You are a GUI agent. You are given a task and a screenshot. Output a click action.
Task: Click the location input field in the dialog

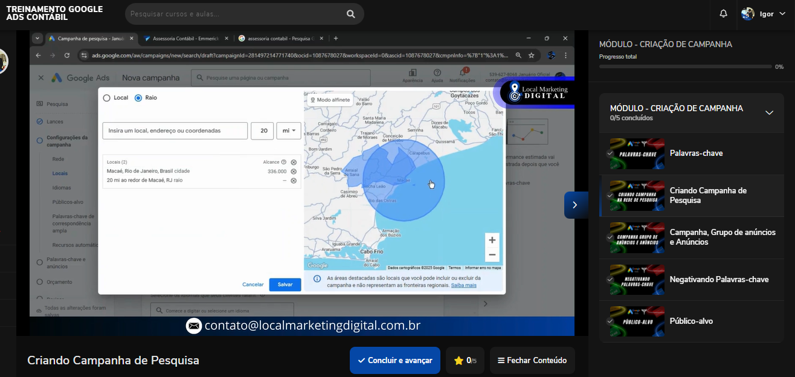(175, 130)
